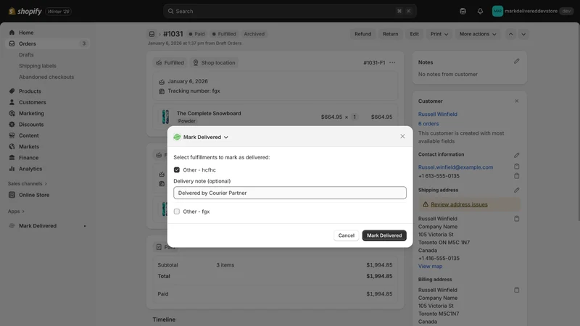This screenshot has width=580, height=326.
Task: Open the markdelivereddevstore account menu
Action: 532,11
